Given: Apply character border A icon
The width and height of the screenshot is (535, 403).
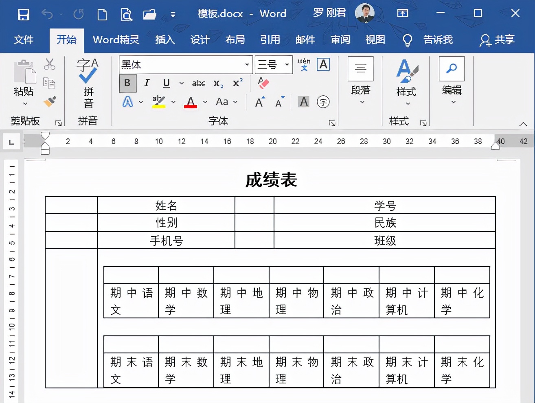Looking at the screenshot, I should (x=323, y=64).
